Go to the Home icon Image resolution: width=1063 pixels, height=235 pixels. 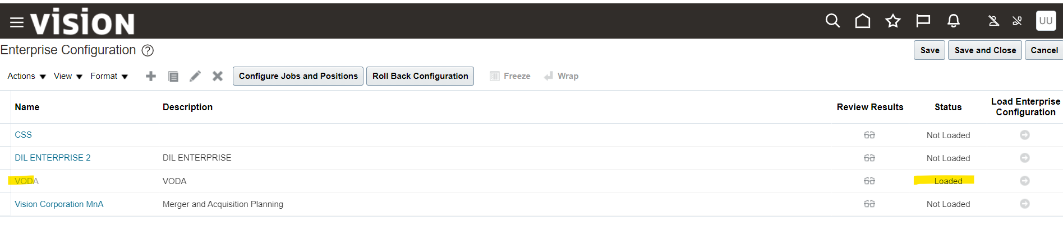[863, 21]
